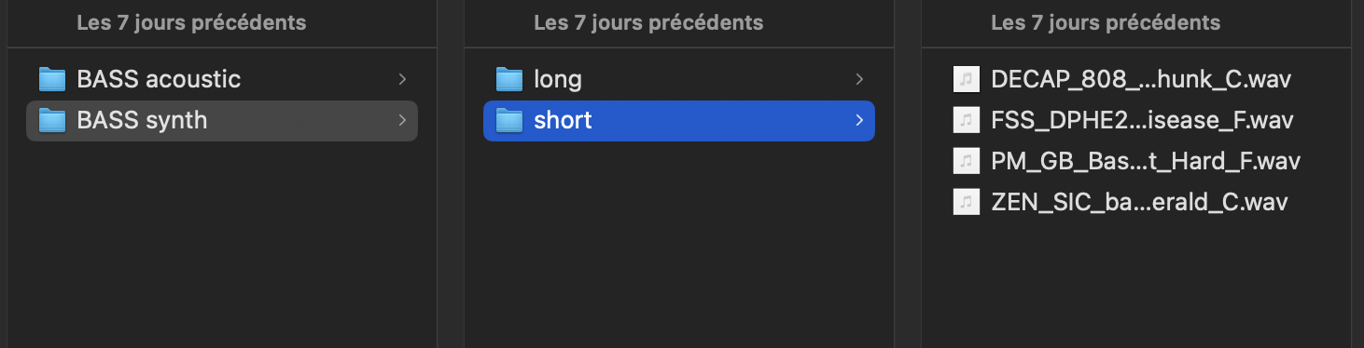Expand BASS acoustic using its chevron
This screenshot has width=1364, height=348.
click(x=402, y=79)
